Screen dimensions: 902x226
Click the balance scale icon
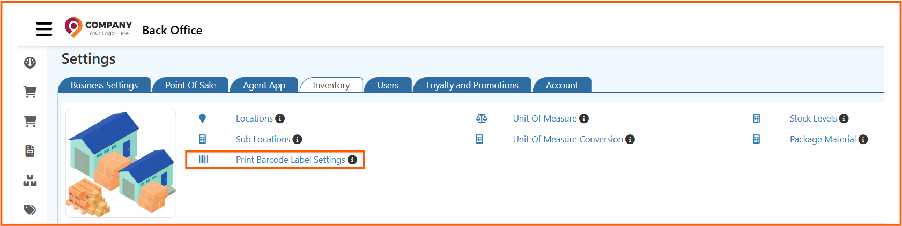pos(482,118)
